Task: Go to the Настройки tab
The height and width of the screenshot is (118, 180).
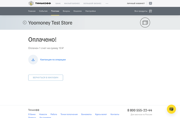Action: tap(91, 11)
